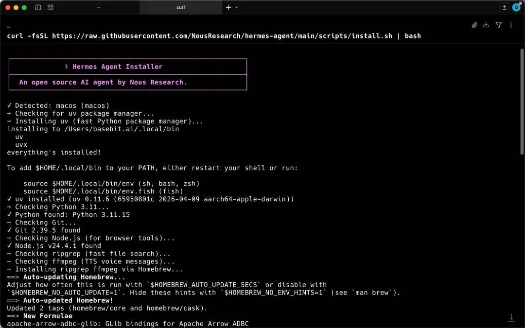Viewport: 525px width, 328px height.
Task: Open the filter funnel icon
Action: click(499, 25)
